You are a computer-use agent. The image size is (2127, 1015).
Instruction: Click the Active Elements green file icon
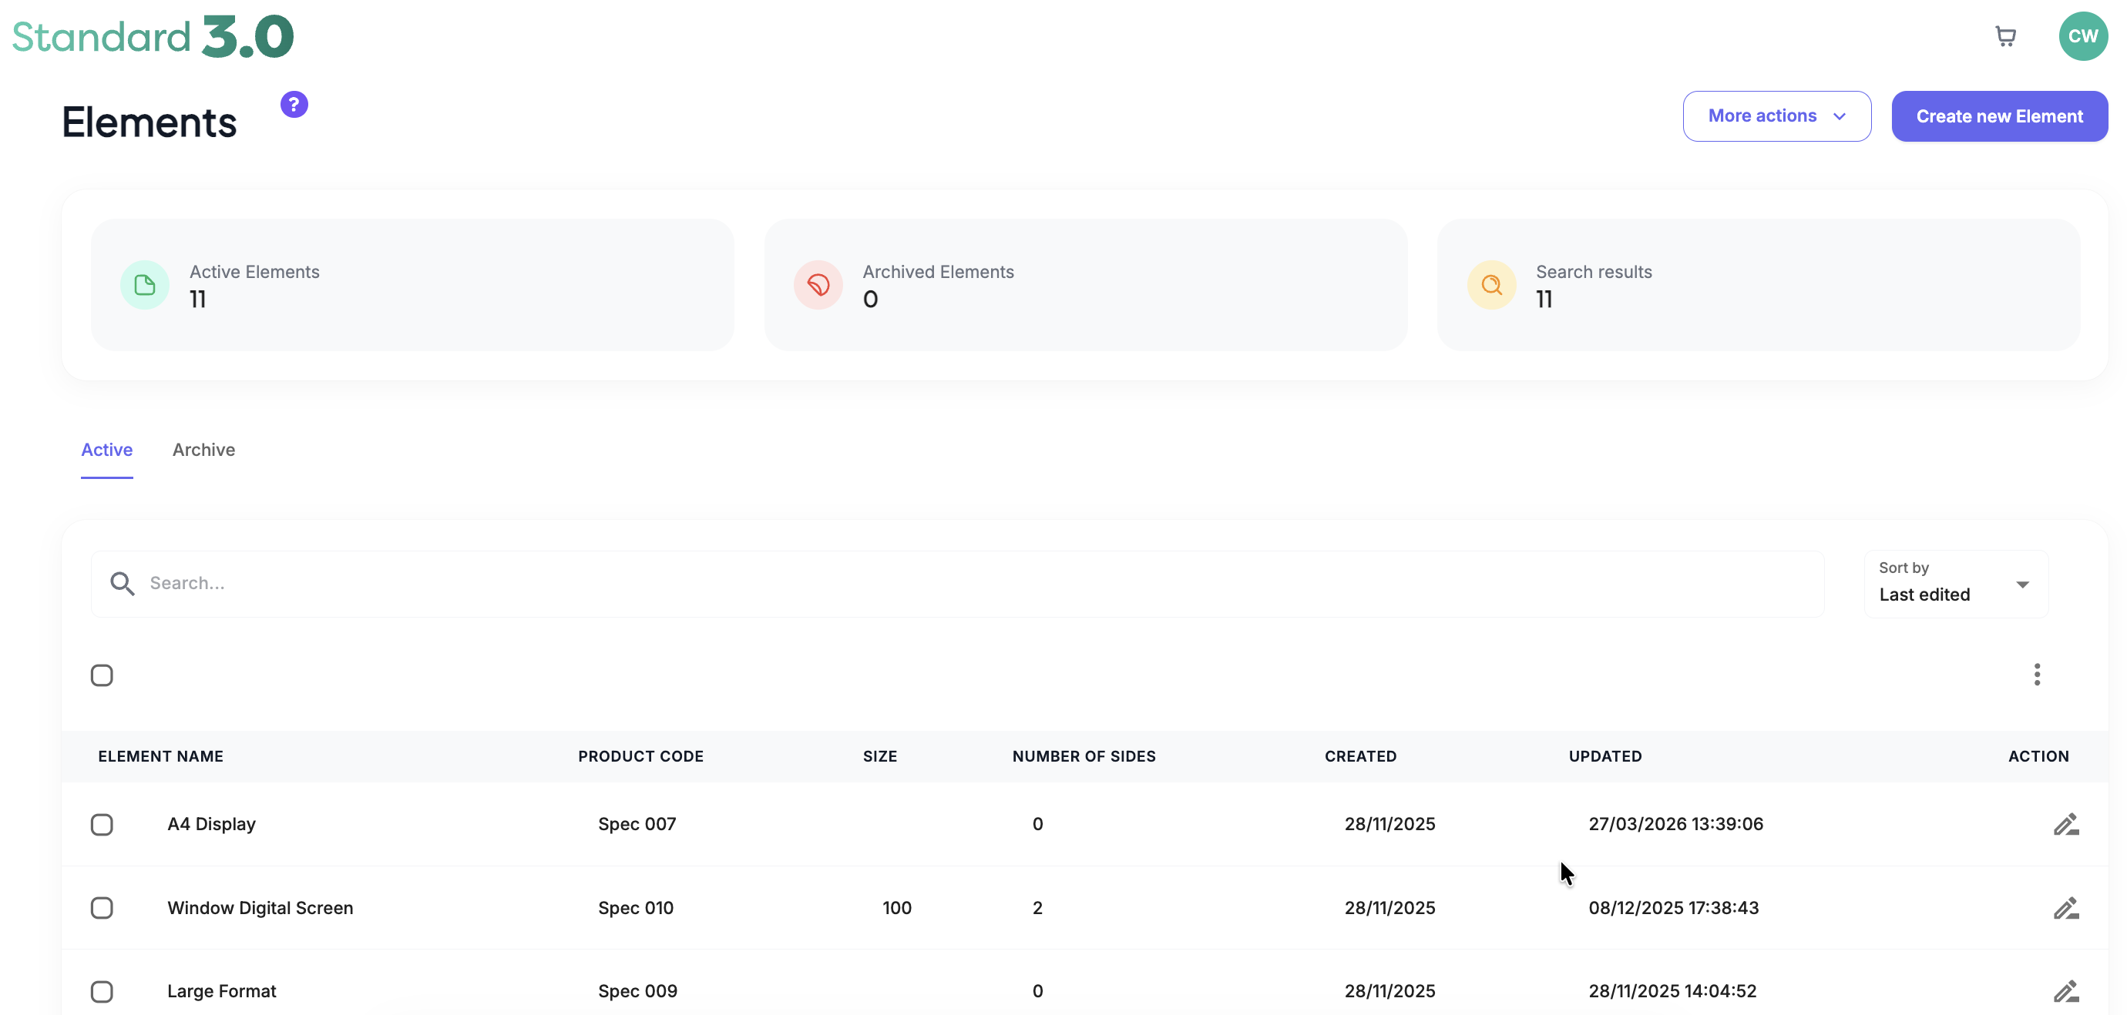click(x=145, y=286)
